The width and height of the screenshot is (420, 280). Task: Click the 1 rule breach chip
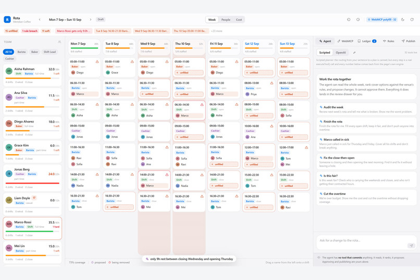[x=30, y=31]
